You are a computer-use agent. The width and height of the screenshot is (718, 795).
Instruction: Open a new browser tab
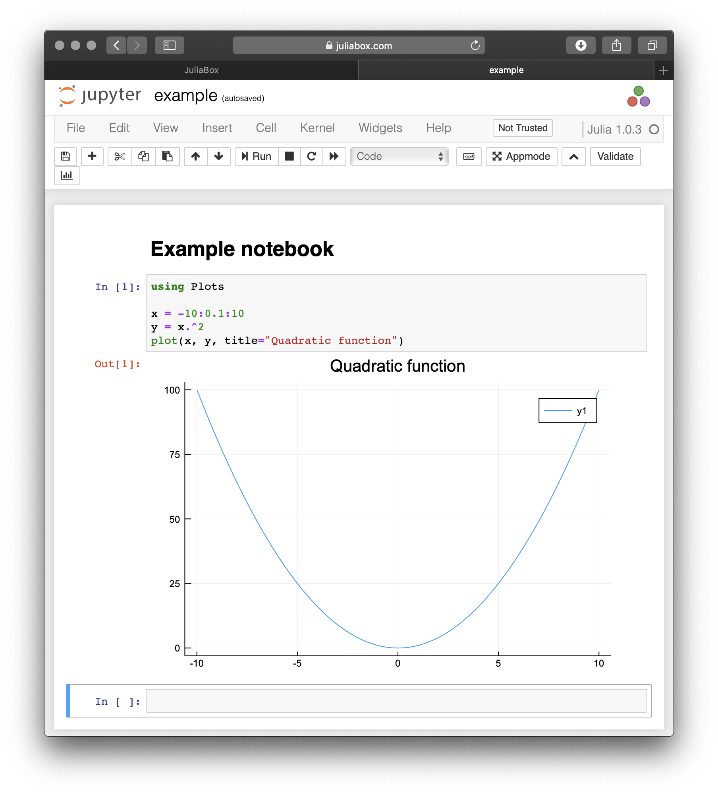(x=663, y=70)
